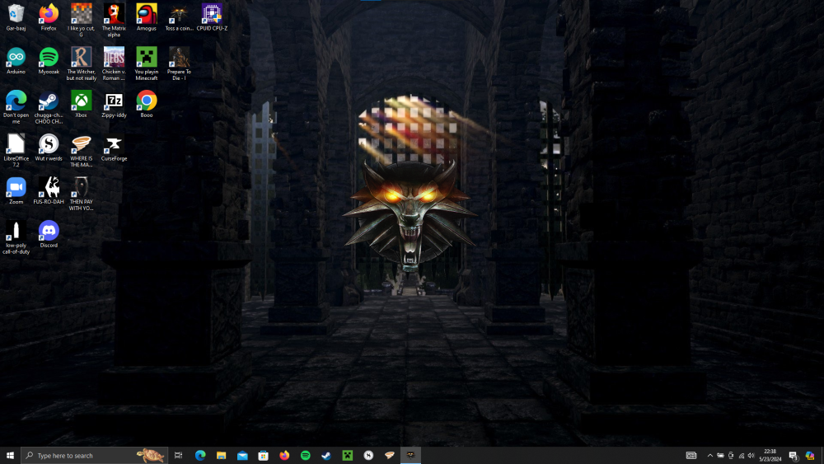Switch to the active wolf-icon taskbar app

(410, 455)
